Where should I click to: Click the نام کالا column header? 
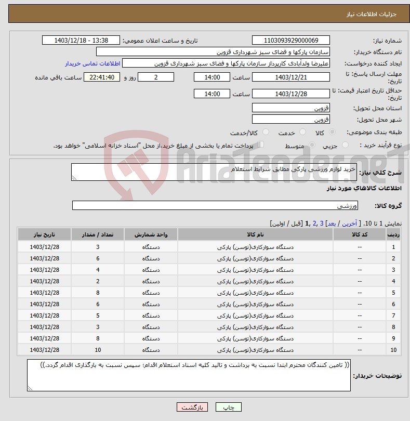coord(255,234)
